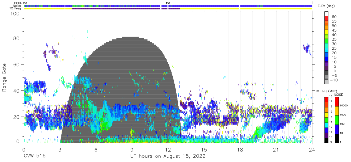351x162 pixels.
Task: Click the 'Noise' row label at top left
Action: pyautogui.click(x=17, y=6)
